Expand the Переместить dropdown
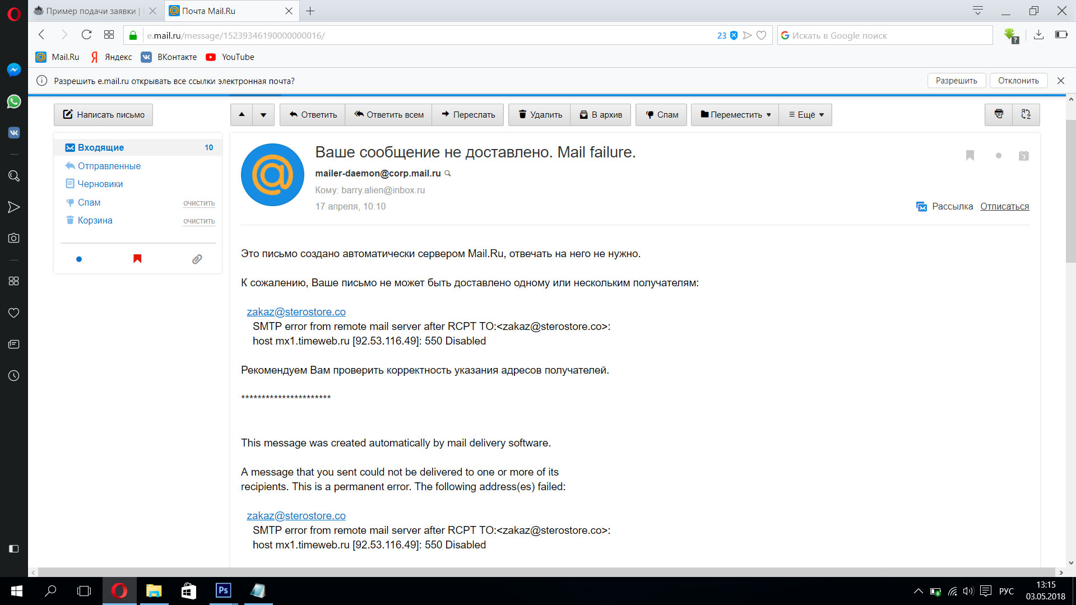 click(x=735, y=114)
